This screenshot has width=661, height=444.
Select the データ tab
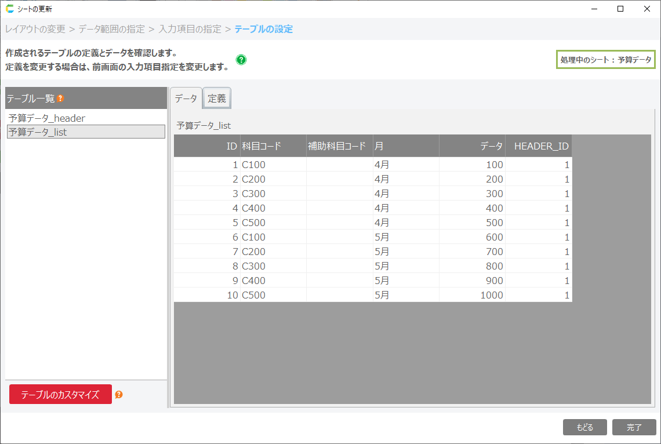tap(186, 99)
